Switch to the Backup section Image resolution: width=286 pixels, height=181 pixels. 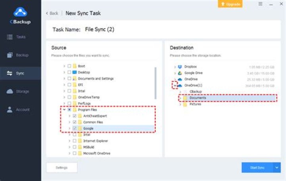20,55
